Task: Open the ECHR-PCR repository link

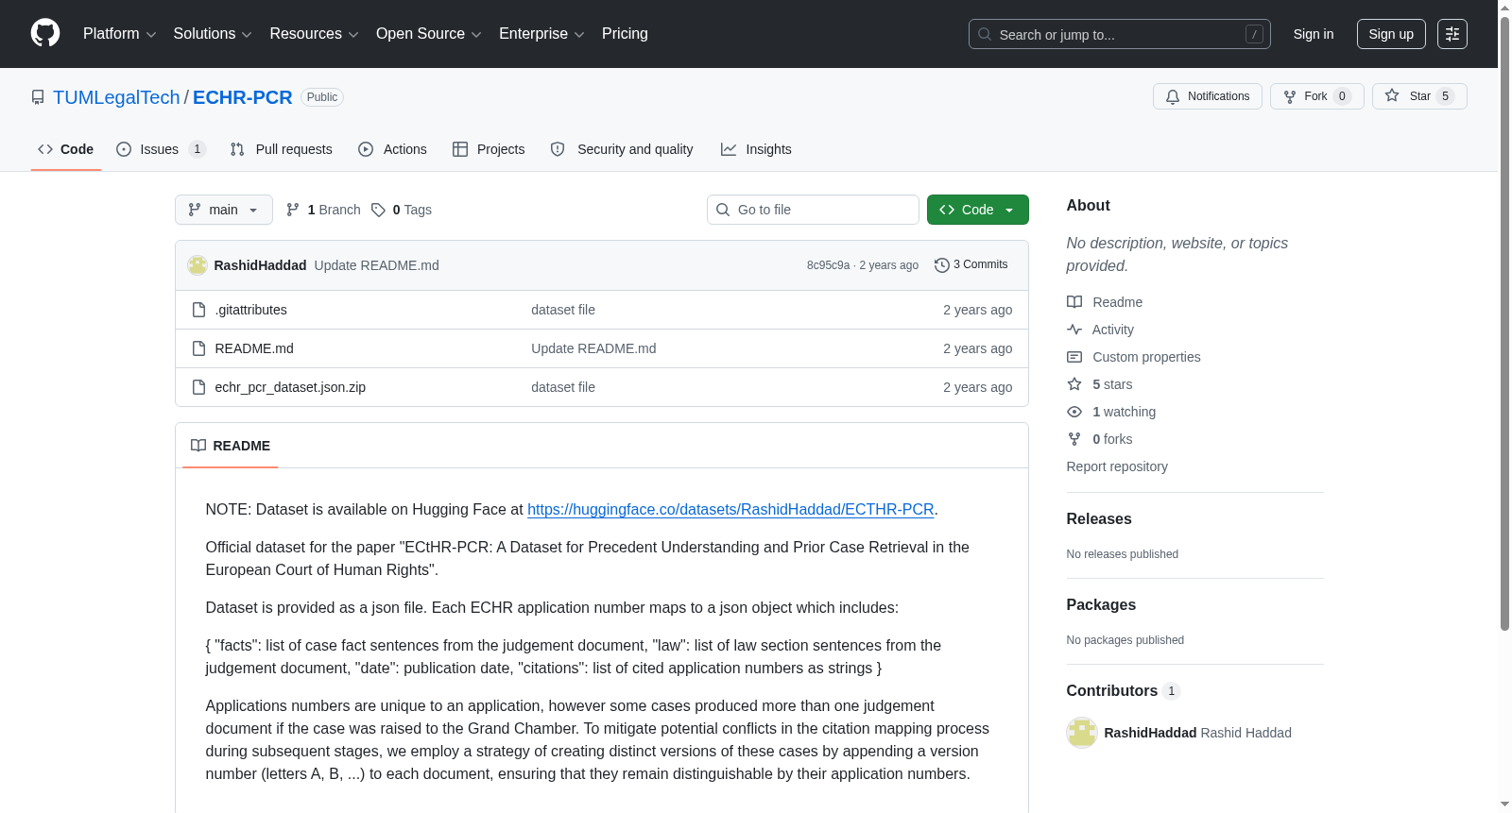Action: [243, 97]
